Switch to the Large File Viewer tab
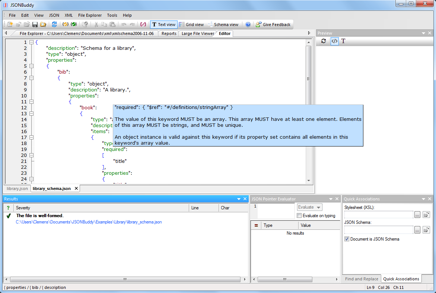This screenshot has height=293, width=436. (x=198, y=33)
